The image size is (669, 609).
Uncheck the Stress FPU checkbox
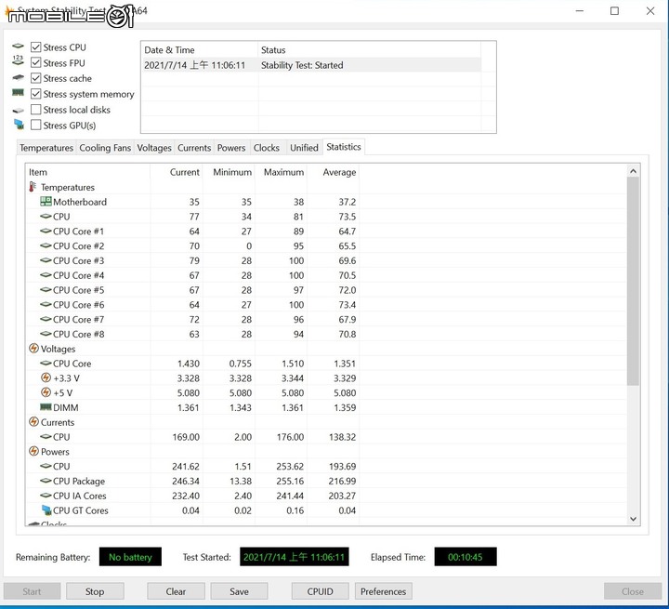36,63
